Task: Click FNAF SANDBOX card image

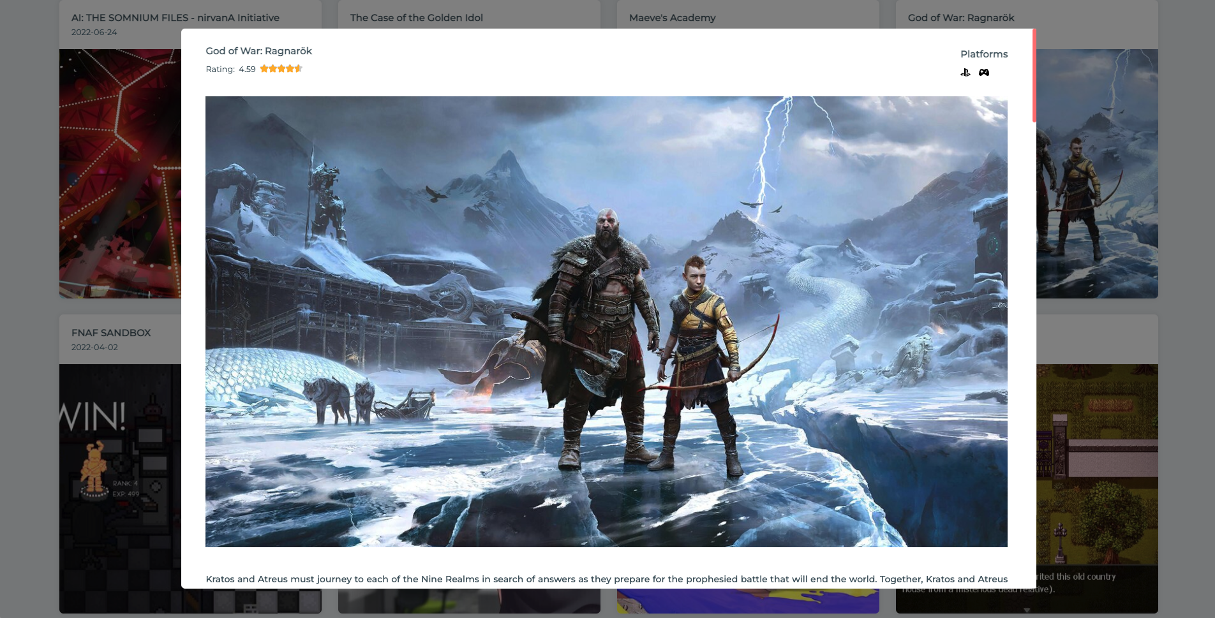Action: pos(120,489)
